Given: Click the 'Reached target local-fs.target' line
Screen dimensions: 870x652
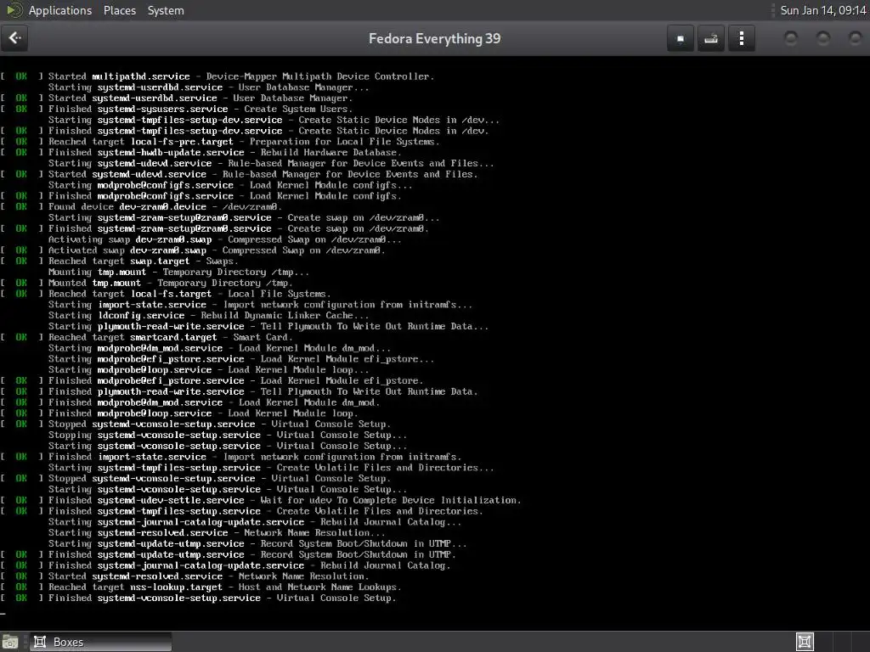Looking at the screenshot, I should pyautogui.click(x=166, y=294).
